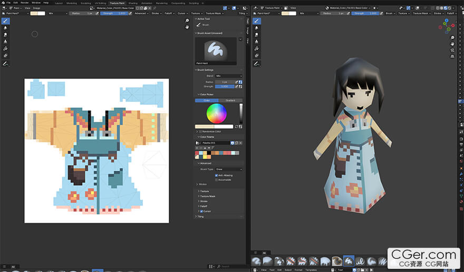Switch color picker to Gradient mode
The image size is (464, 272).
[230, 100]
